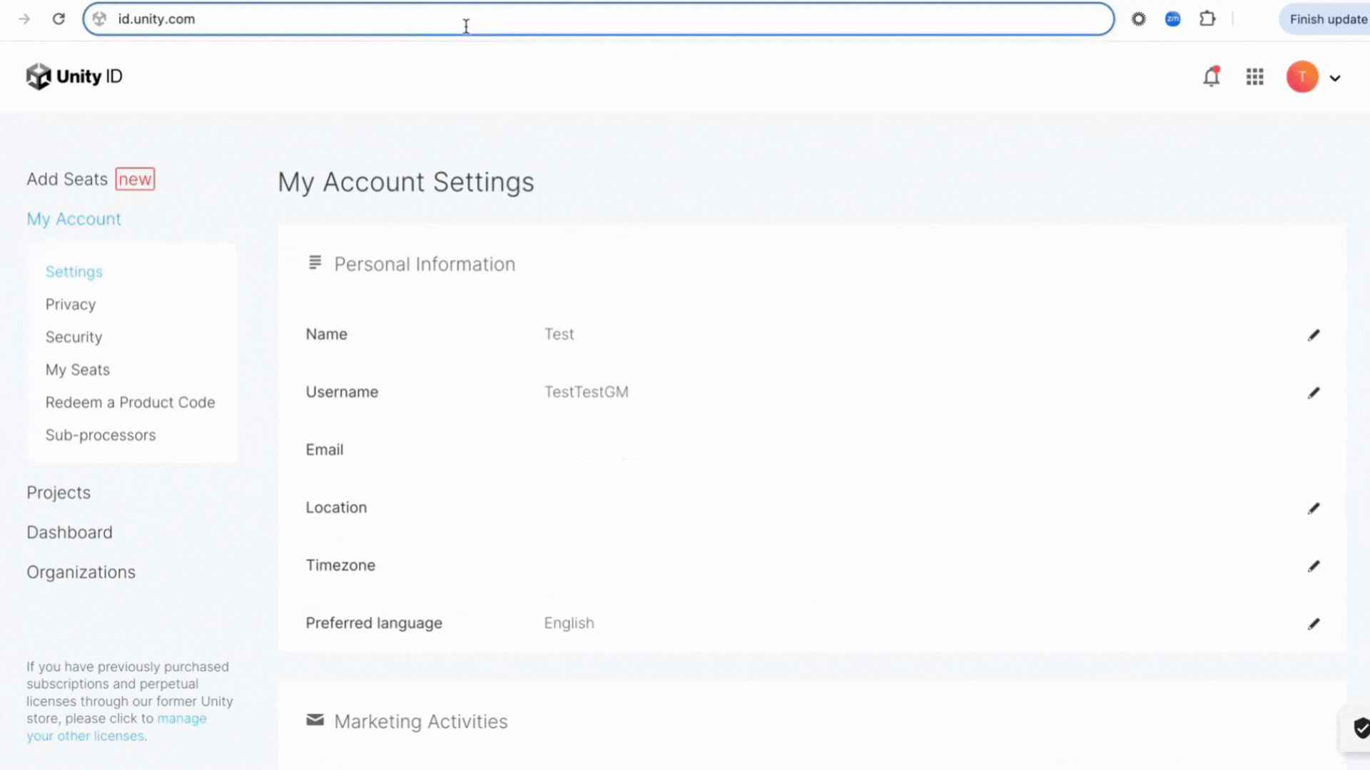Collapse the My Account sidebar section
This screenshot has width=1370, height=770.
click(73, 219)
